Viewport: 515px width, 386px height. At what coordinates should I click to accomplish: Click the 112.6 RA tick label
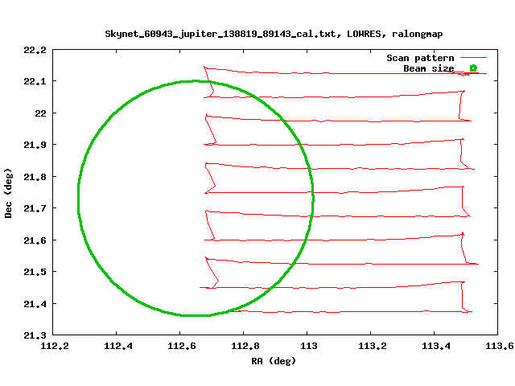(x=182, y=346)
